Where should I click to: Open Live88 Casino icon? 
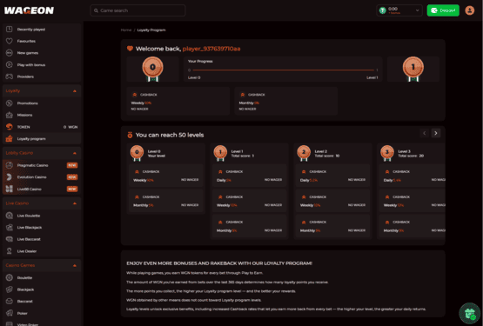click(x=10, y=189)
